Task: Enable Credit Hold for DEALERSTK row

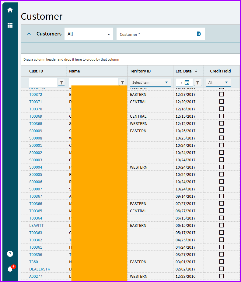Action: (222, 269)
